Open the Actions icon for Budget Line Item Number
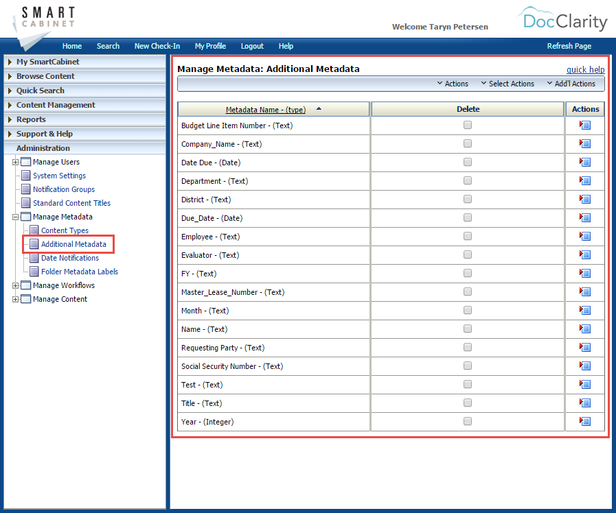The image size is (616, 513). click(584, 125)
